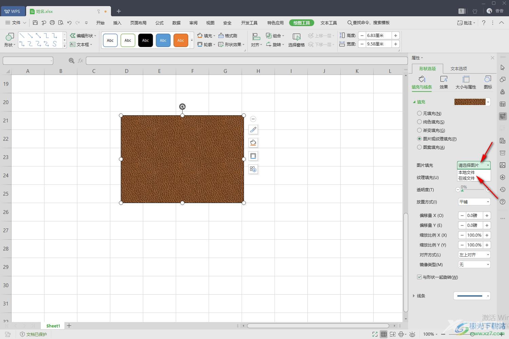Open 效果 effects section

click(x=444, y=82)
